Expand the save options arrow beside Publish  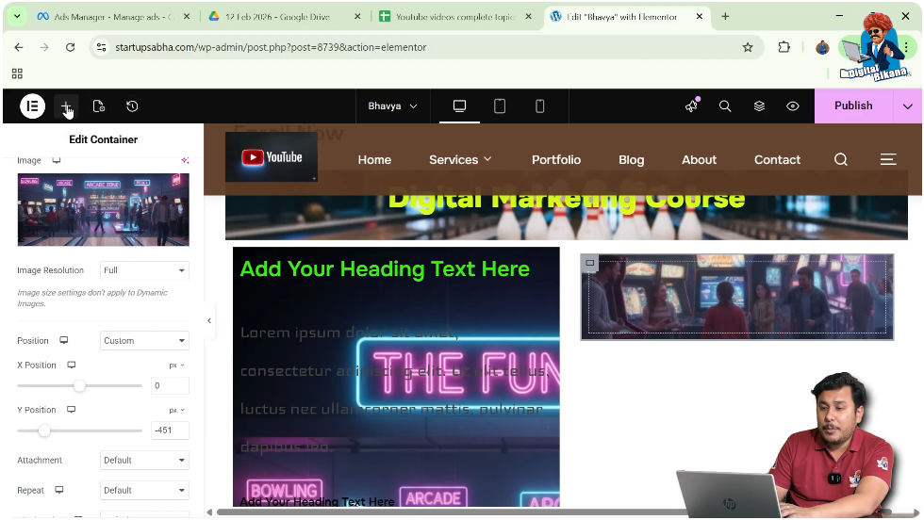tap(907, 106)
